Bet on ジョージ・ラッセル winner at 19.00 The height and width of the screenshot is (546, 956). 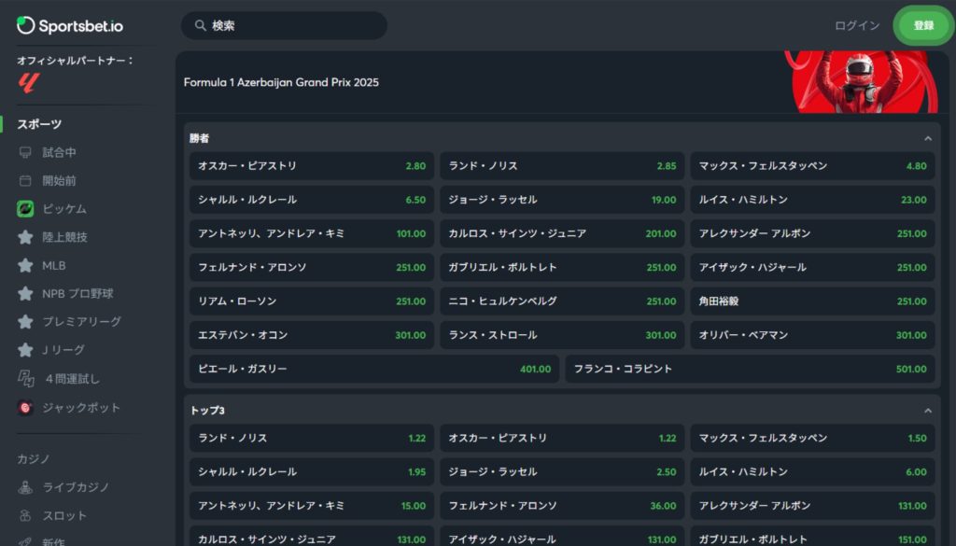[x=562, y=200]
